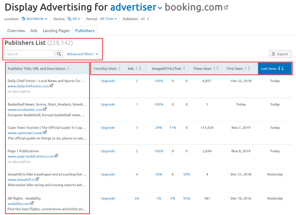Open the advertiser type dropdown
Screen dimensions: 296x215
(x=136, y=7)
